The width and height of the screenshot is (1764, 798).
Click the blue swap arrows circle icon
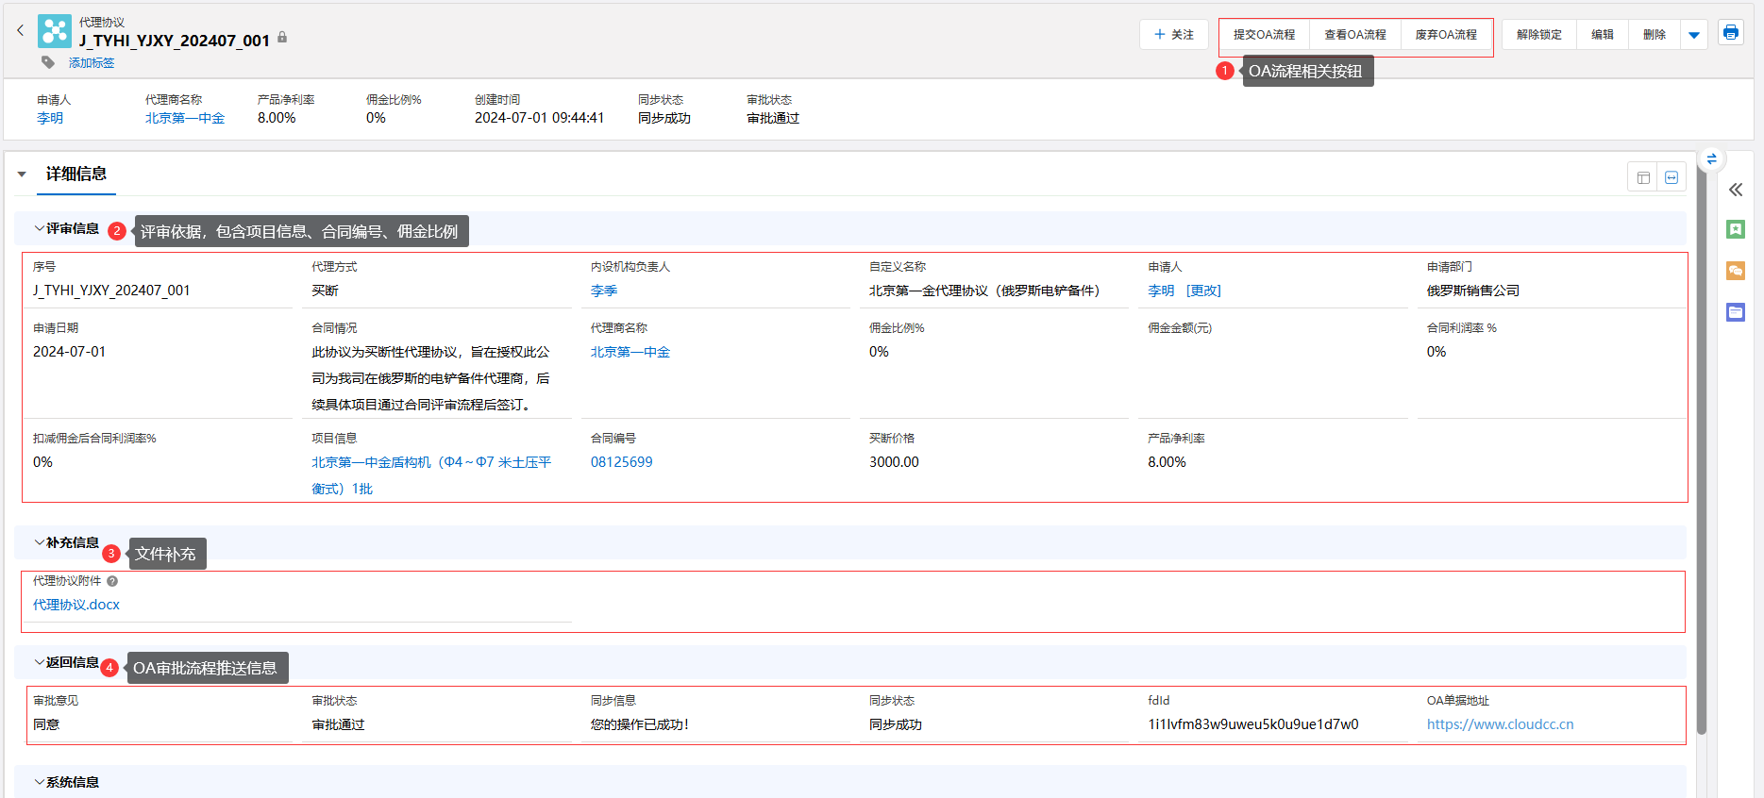tap(1711, 159)
